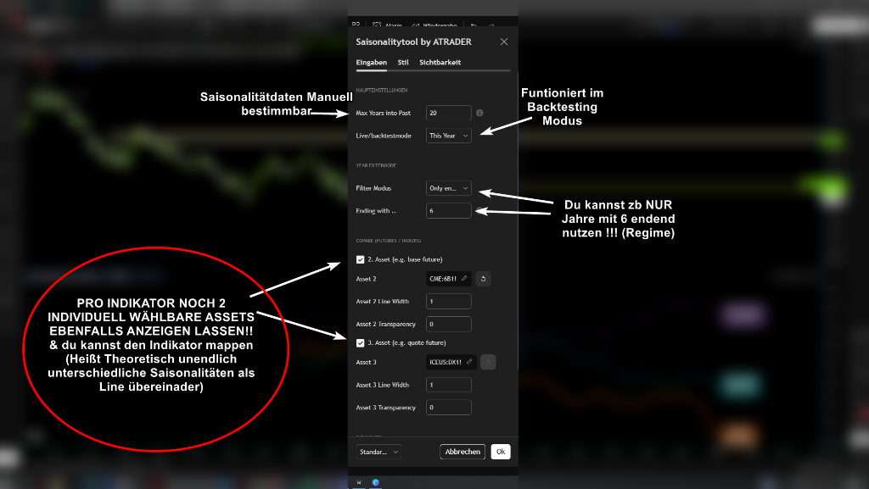869x489 pixels.
Task: Confirm settings with the Ok button
Action: (501, 452)
